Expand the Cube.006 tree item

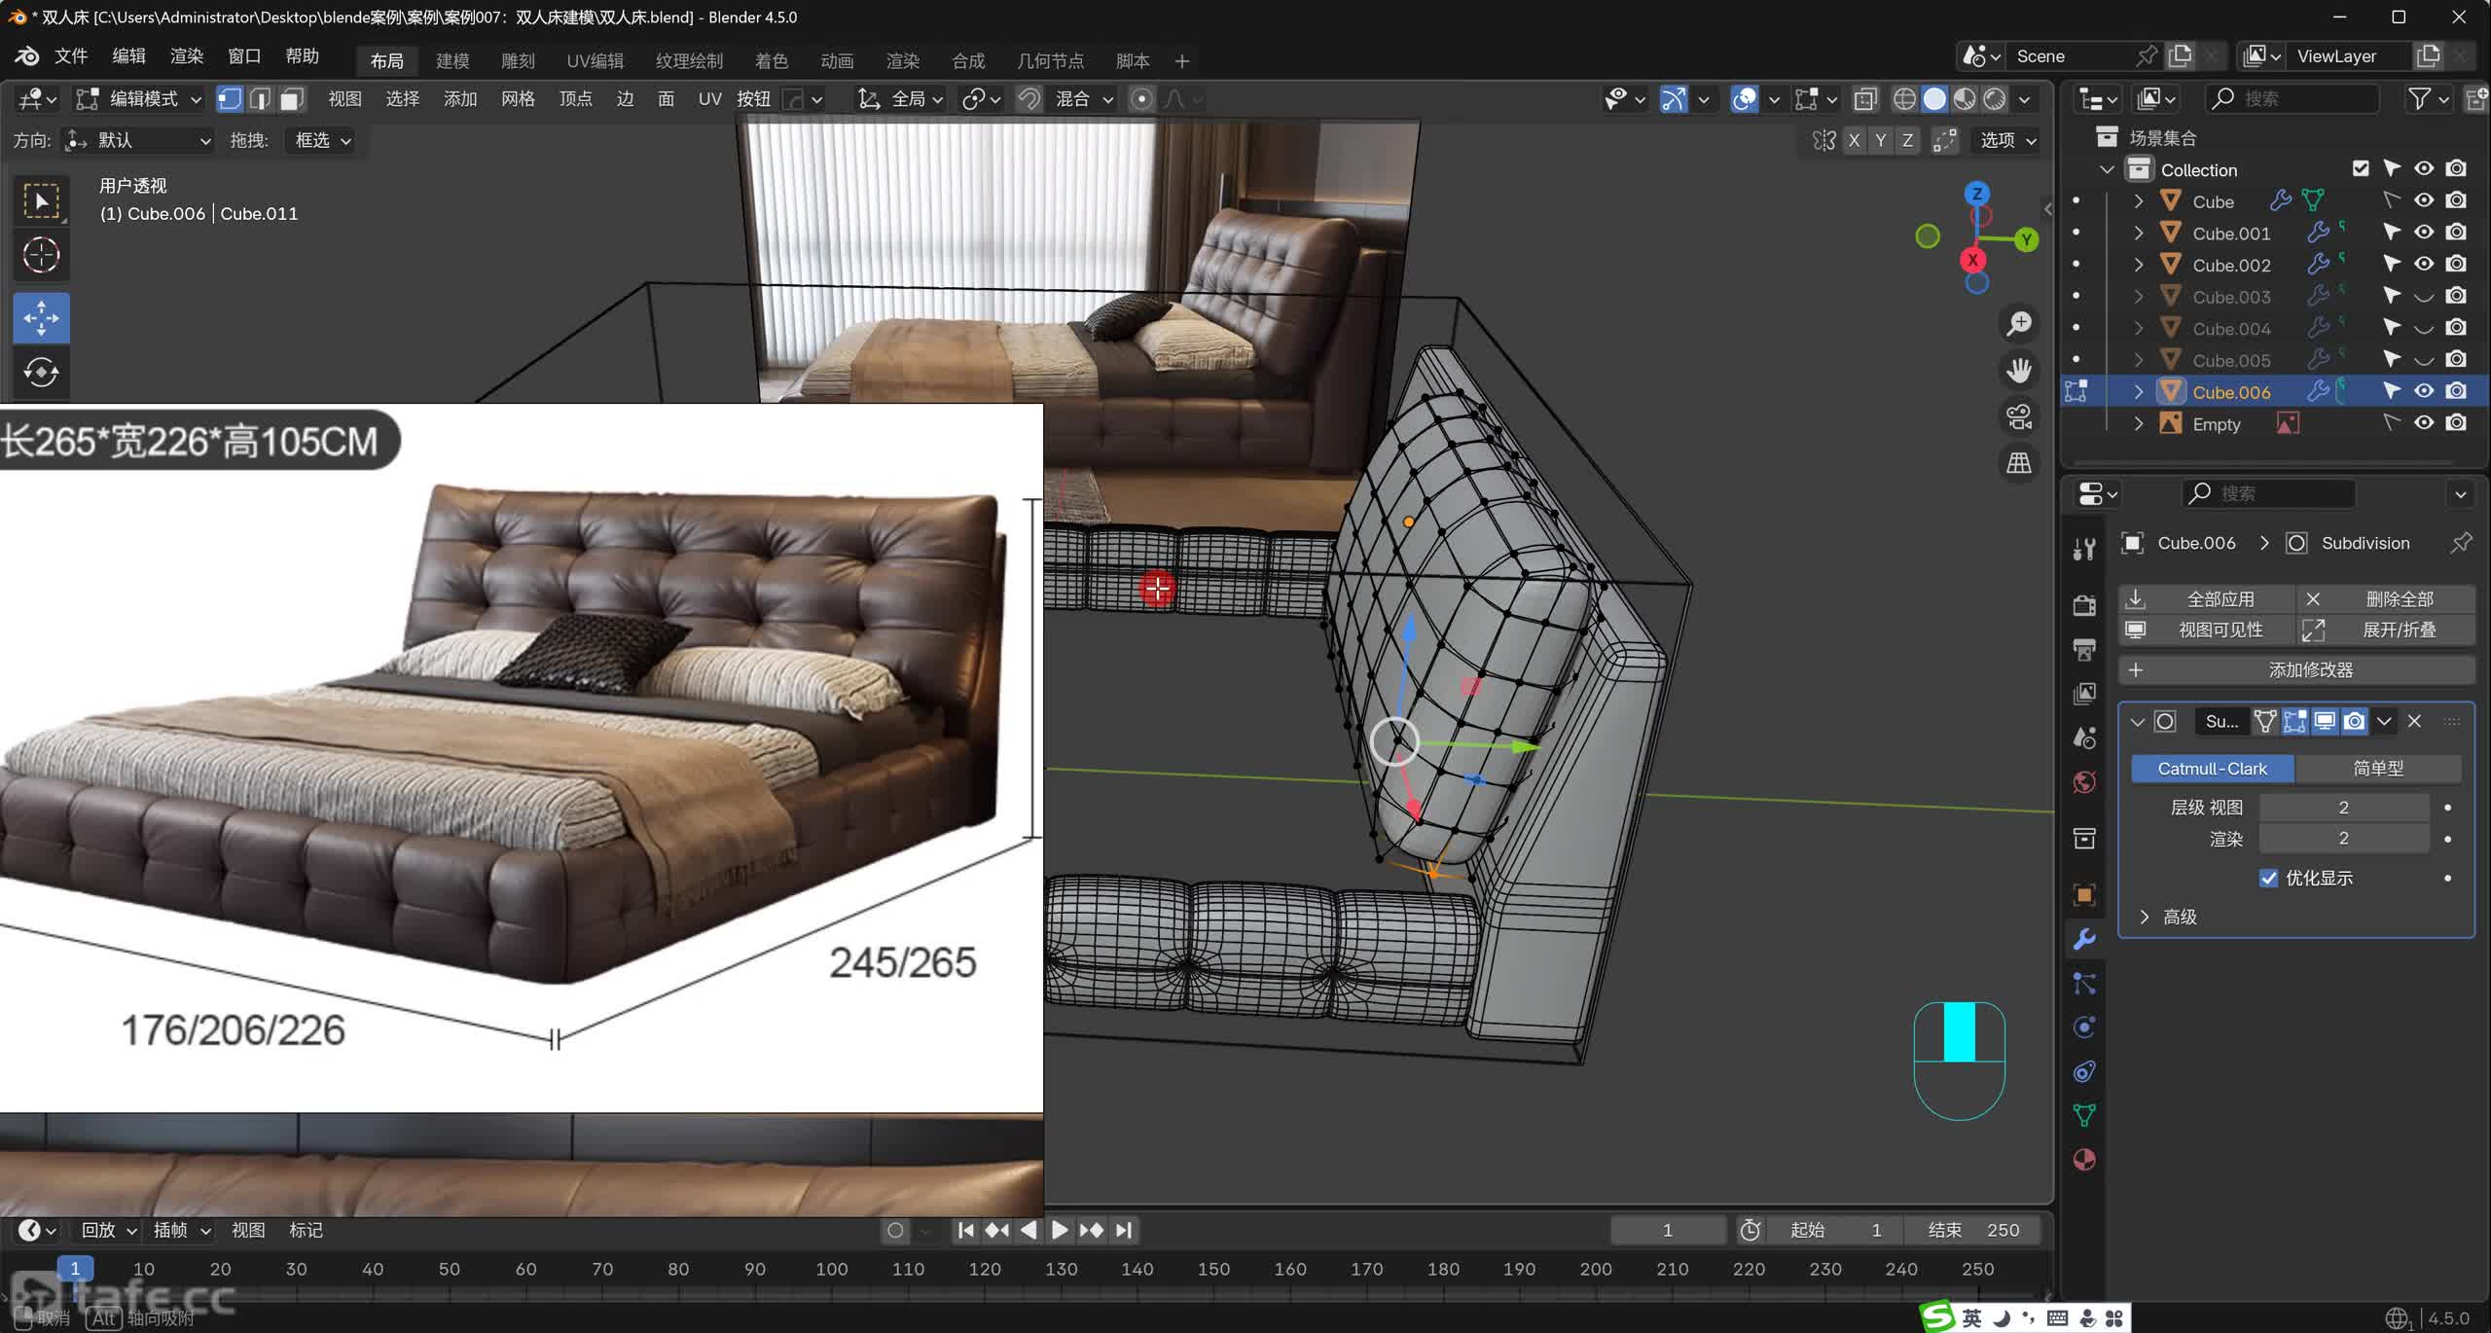pyautogui.click(x=2138, y=392)
